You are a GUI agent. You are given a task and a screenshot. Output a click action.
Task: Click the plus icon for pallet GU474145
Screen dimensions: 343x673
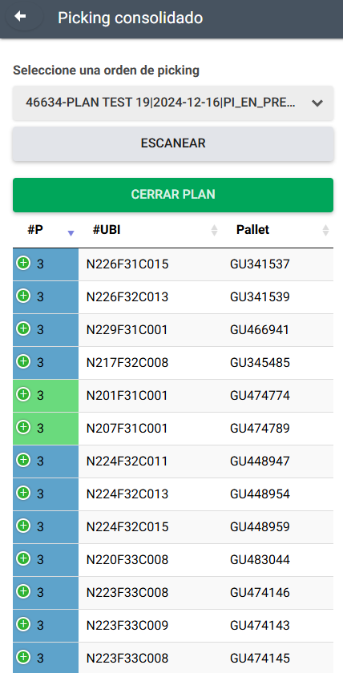[23, 657]
